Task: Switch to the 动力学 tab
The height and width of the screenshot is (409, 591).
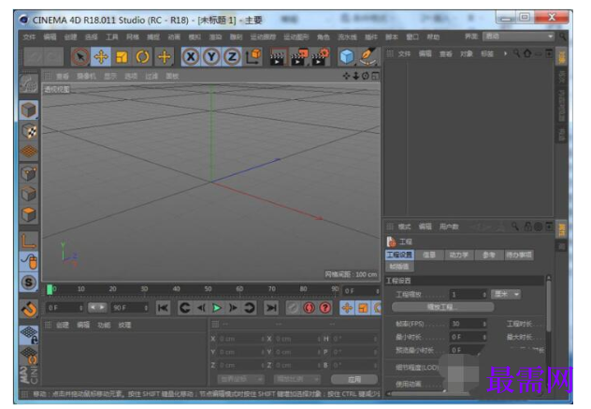Action: pyautogui.click(x=459, y=256)
